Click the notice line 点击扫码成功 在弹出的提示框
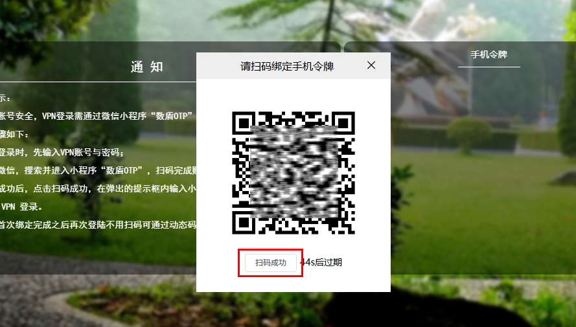 (x=97, y=189)
